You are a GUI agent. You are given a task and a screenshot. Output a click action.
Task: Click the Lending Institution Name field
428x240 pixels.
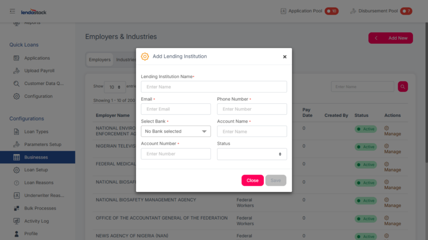(214, 87)
